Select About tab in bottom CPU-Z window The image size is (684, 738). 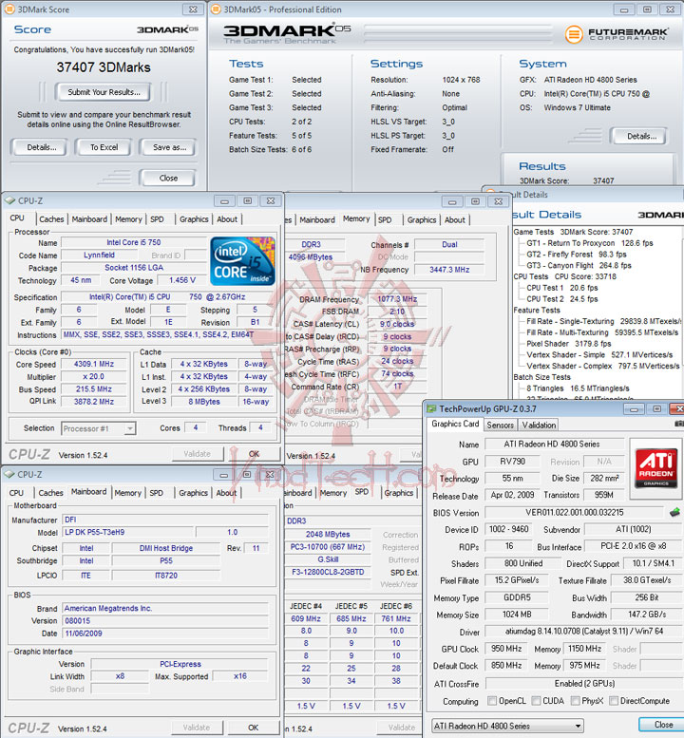[x=226, y=493]
